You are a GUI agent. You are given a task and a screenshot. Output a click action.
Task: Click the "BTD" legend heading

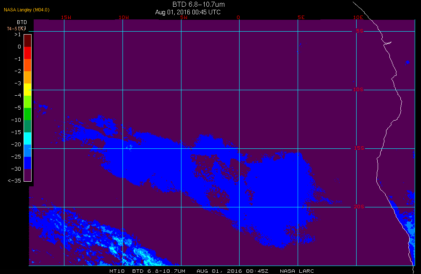(x=22, y=22)
